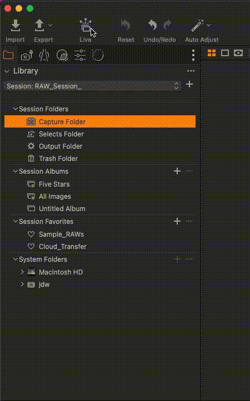The height and width of the screenshot is (401, 250).
Task: Open the Shape tool tab icon
Action: [x=44, y=55]
